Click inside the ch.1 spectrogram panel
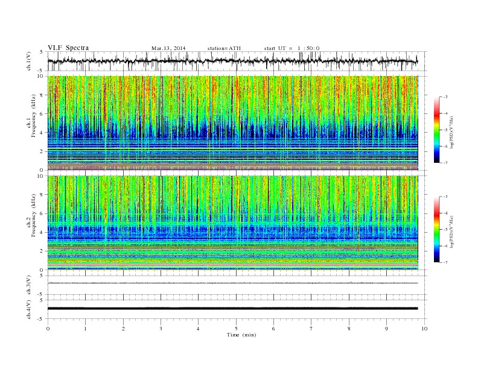This screenshot has width=478, height=369. point(232,123)
